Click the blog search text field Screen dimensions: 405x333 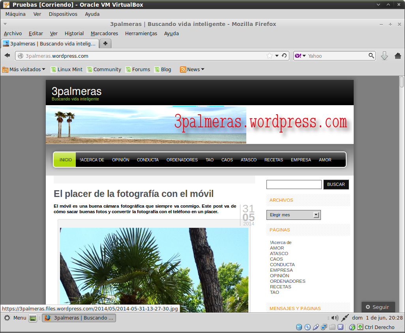point(294,184)
